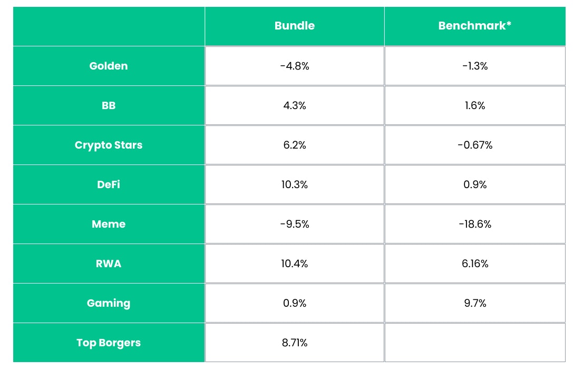The height and width of the screenshot is (370, 573).
Task: Select the BB row label
Action: tap(109, 105)
